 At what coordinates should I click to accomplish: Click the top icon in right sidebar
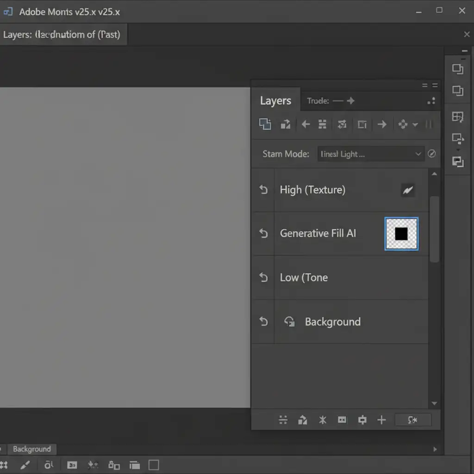pyautogui.click(x=457, y=69)
